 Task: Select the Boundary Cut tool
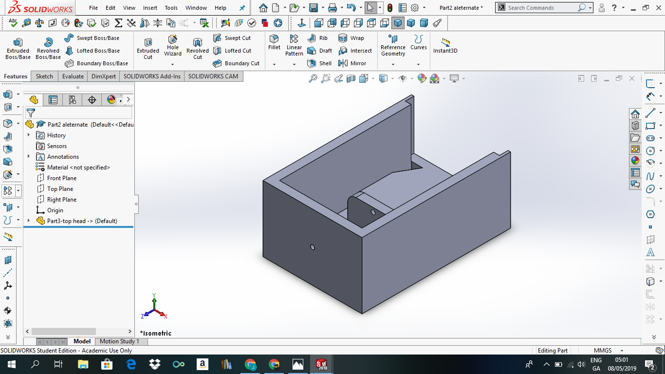point(237,63)
